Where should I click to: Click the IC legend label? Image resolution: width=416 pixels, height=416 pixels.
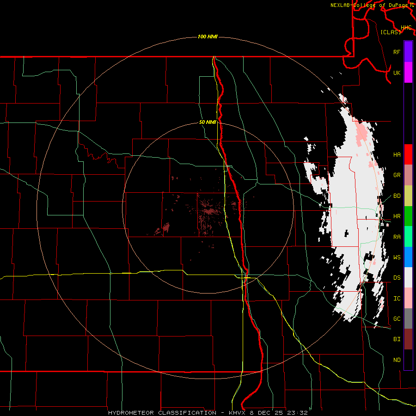click(x=397, y=299)
